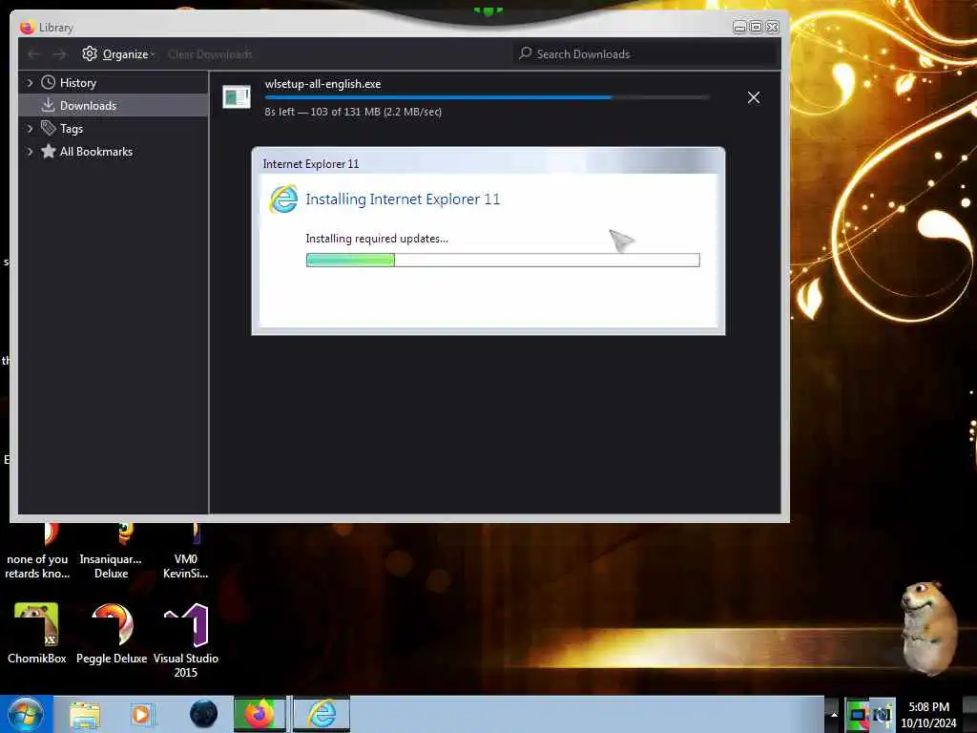Go back using the Library back arrow
The image size is (977, 733).
coord(34,54)
